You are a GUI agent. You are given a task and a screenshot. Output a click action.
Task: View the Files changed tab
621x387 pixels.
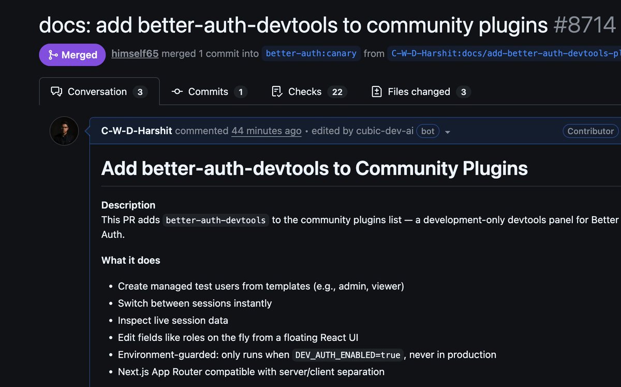pyautogui.click(x=421, y=92)
